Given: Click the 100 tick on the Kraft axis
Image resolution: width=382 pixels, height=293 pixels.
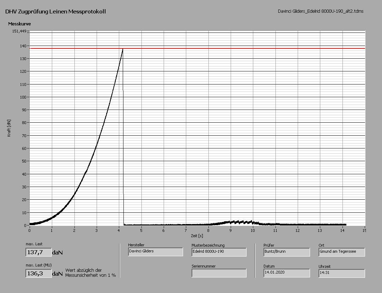Looking at the screenshot, I should point(23,97).
